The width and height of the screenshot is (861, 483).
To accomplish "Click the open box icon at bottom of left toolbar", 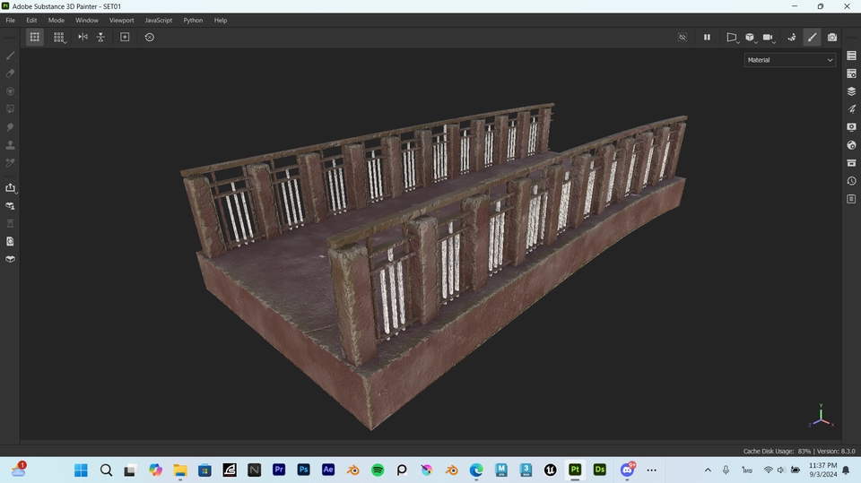I will click(10, 259).
